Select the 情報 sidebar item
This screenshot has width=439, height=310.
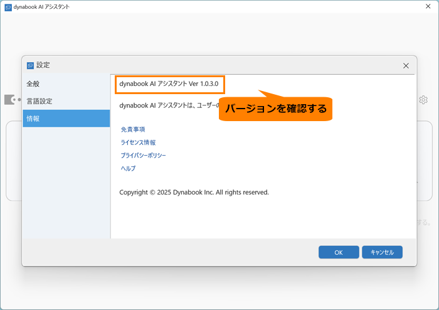pos(66,119)
